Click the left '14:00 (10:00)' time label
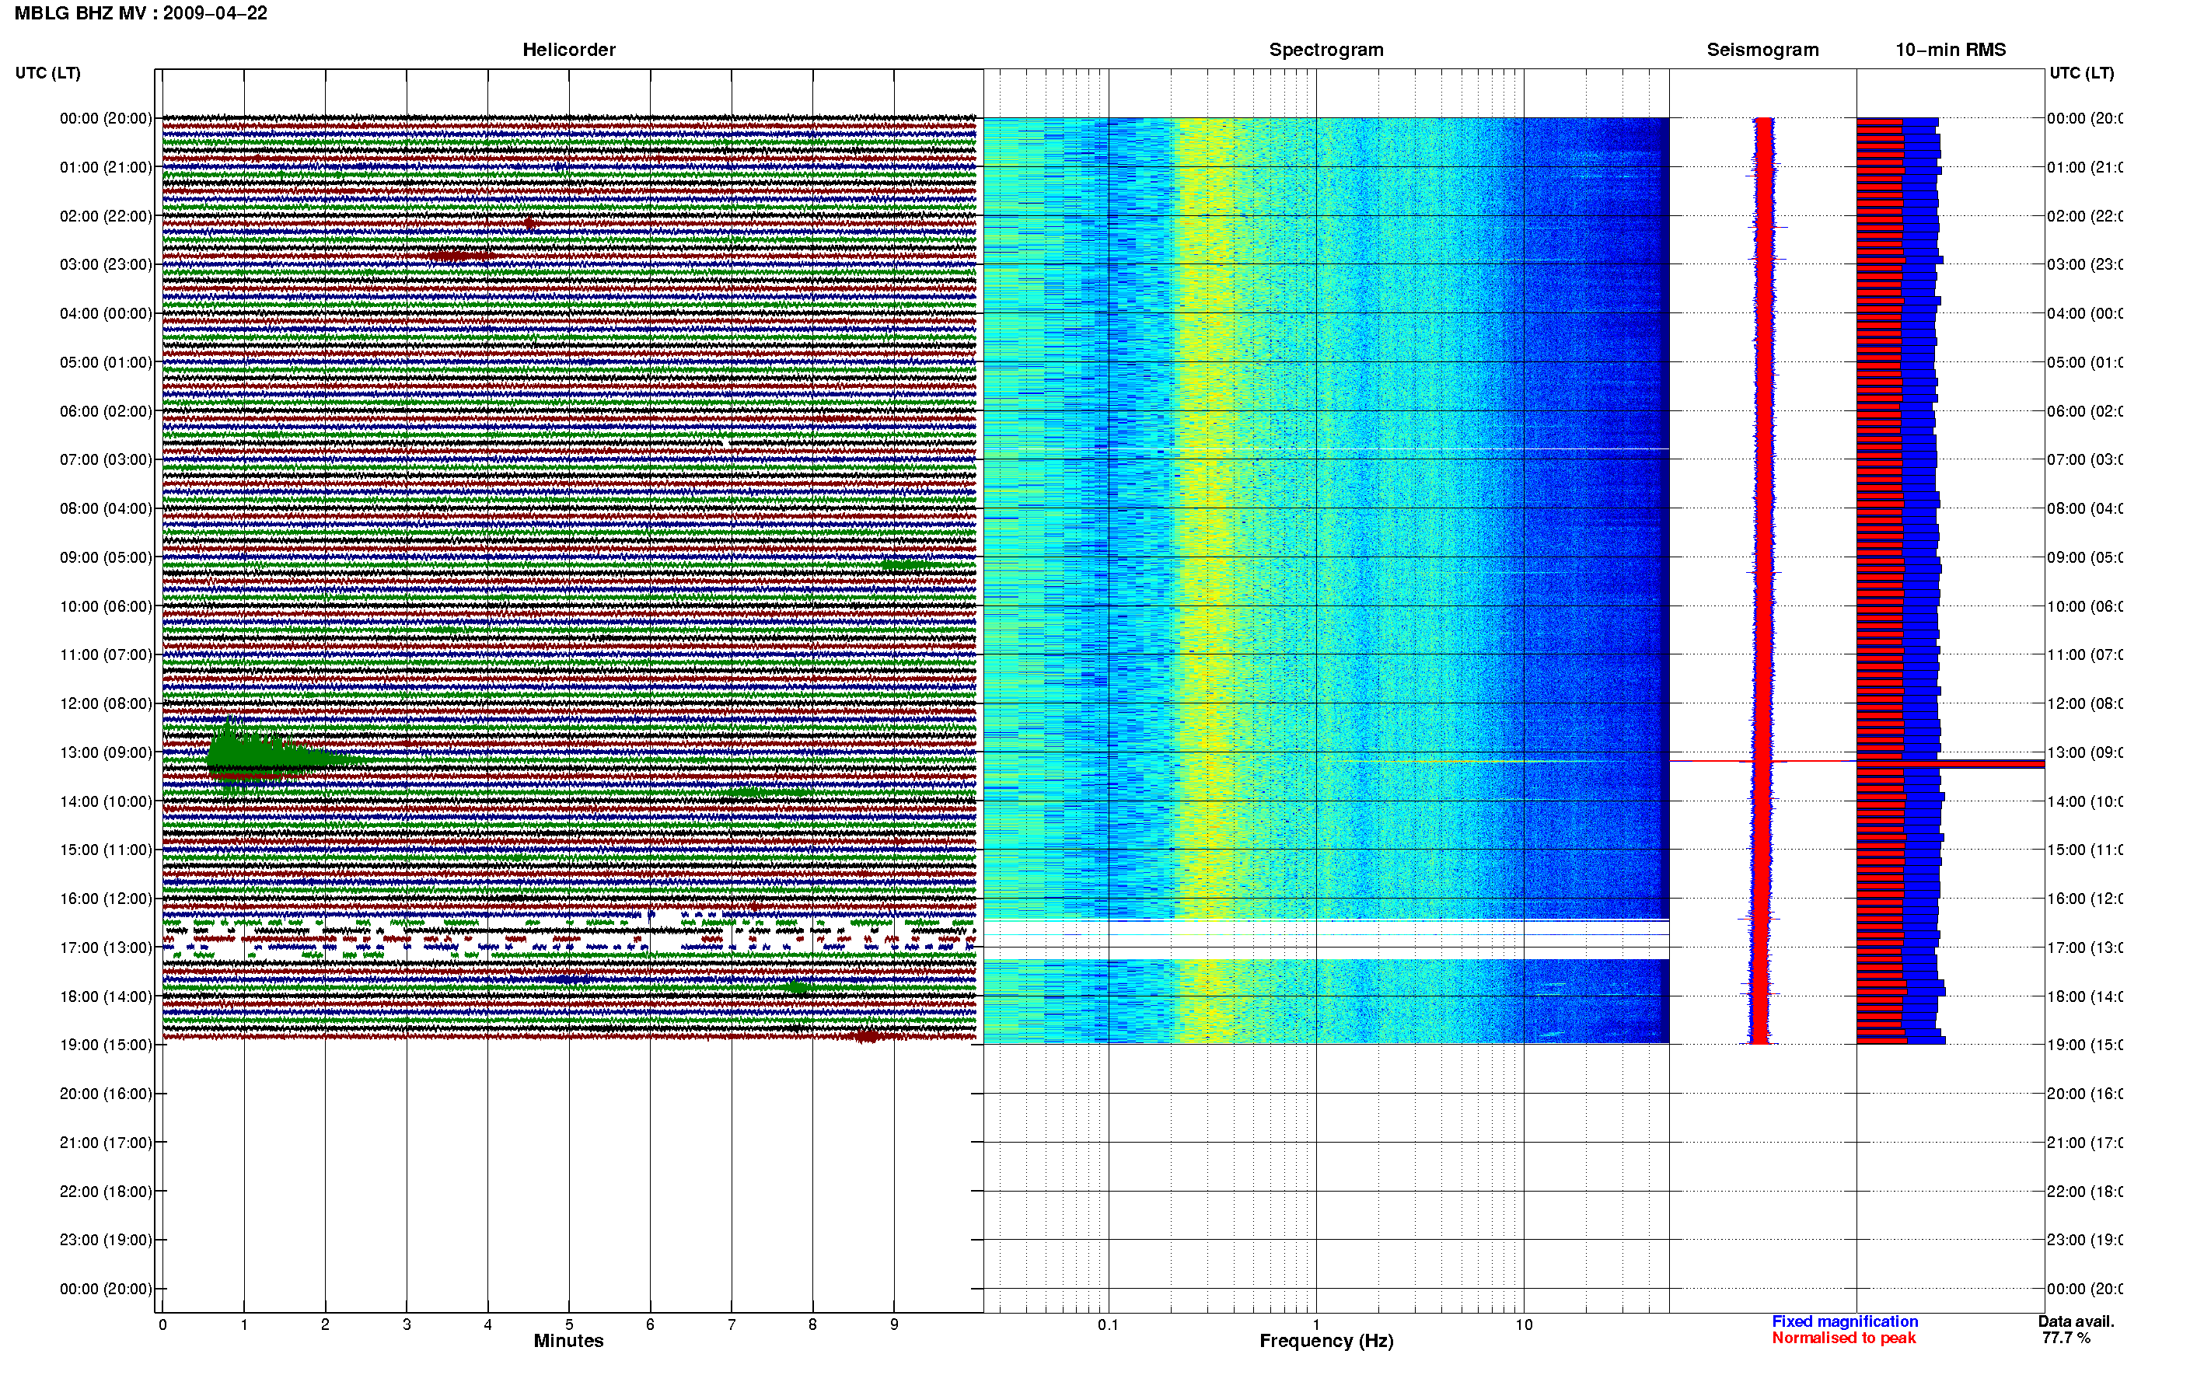Image resolution: width=2211 pixels, height=1382 pixels. point(106,801)
